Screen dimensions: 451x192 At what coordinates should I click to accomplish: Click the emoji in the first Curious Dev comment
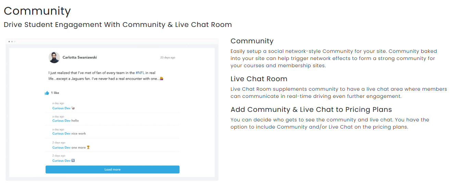(73, 108)
